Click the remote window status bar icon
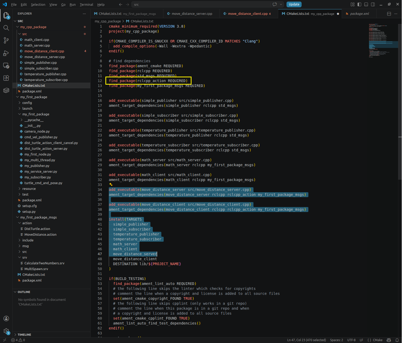Image resolution: width=420 pixels, height=343 pixels. [4, 340]
